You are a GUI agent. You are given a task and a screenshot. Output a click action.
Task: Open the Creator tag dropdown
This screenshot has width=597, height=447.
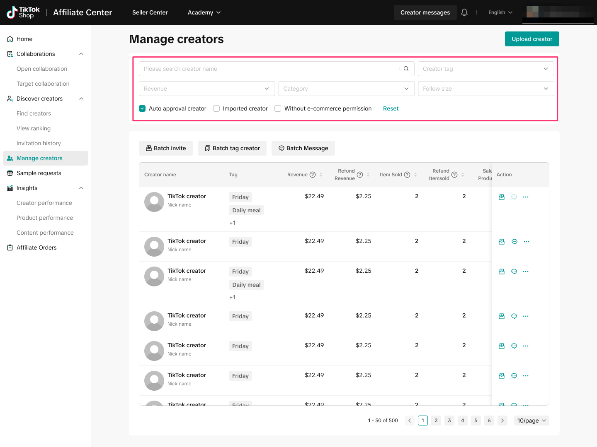tap(485, 69)
